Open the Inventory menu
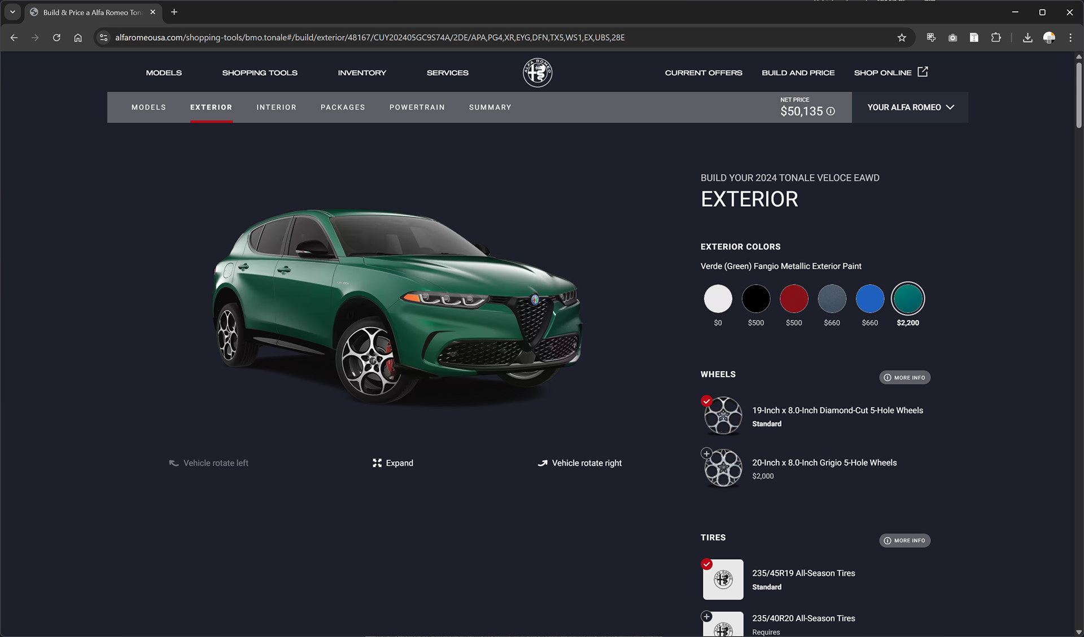Viewport: 1084px width, 637px height. click(362, 73)
